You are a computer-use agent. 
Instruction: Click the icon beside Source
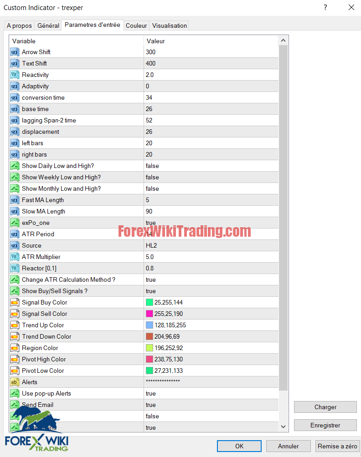tap(15, 245)
